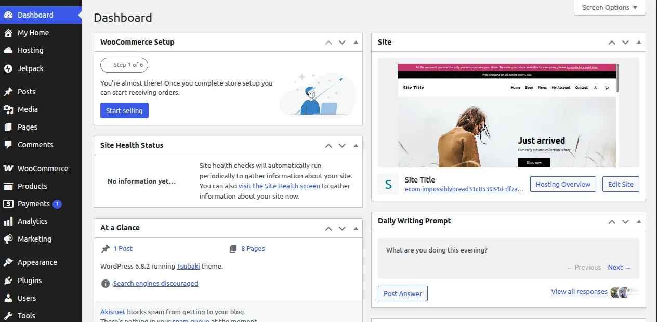
Task: Click the site preview thumbnail
Action: pos(507,113)
